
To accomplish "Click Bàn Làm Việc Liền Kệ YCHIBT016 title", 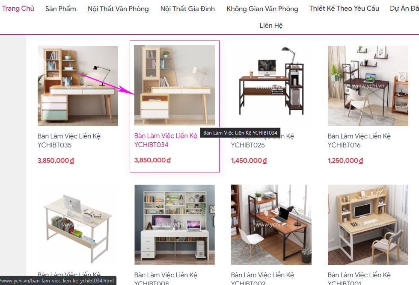I will tap(359, 141).
